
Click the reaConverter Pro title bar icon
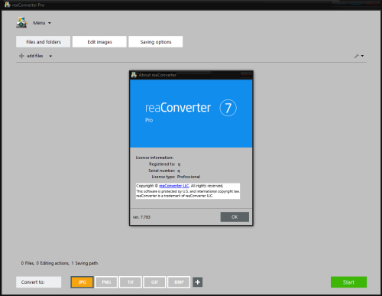(x=8, y=5)
